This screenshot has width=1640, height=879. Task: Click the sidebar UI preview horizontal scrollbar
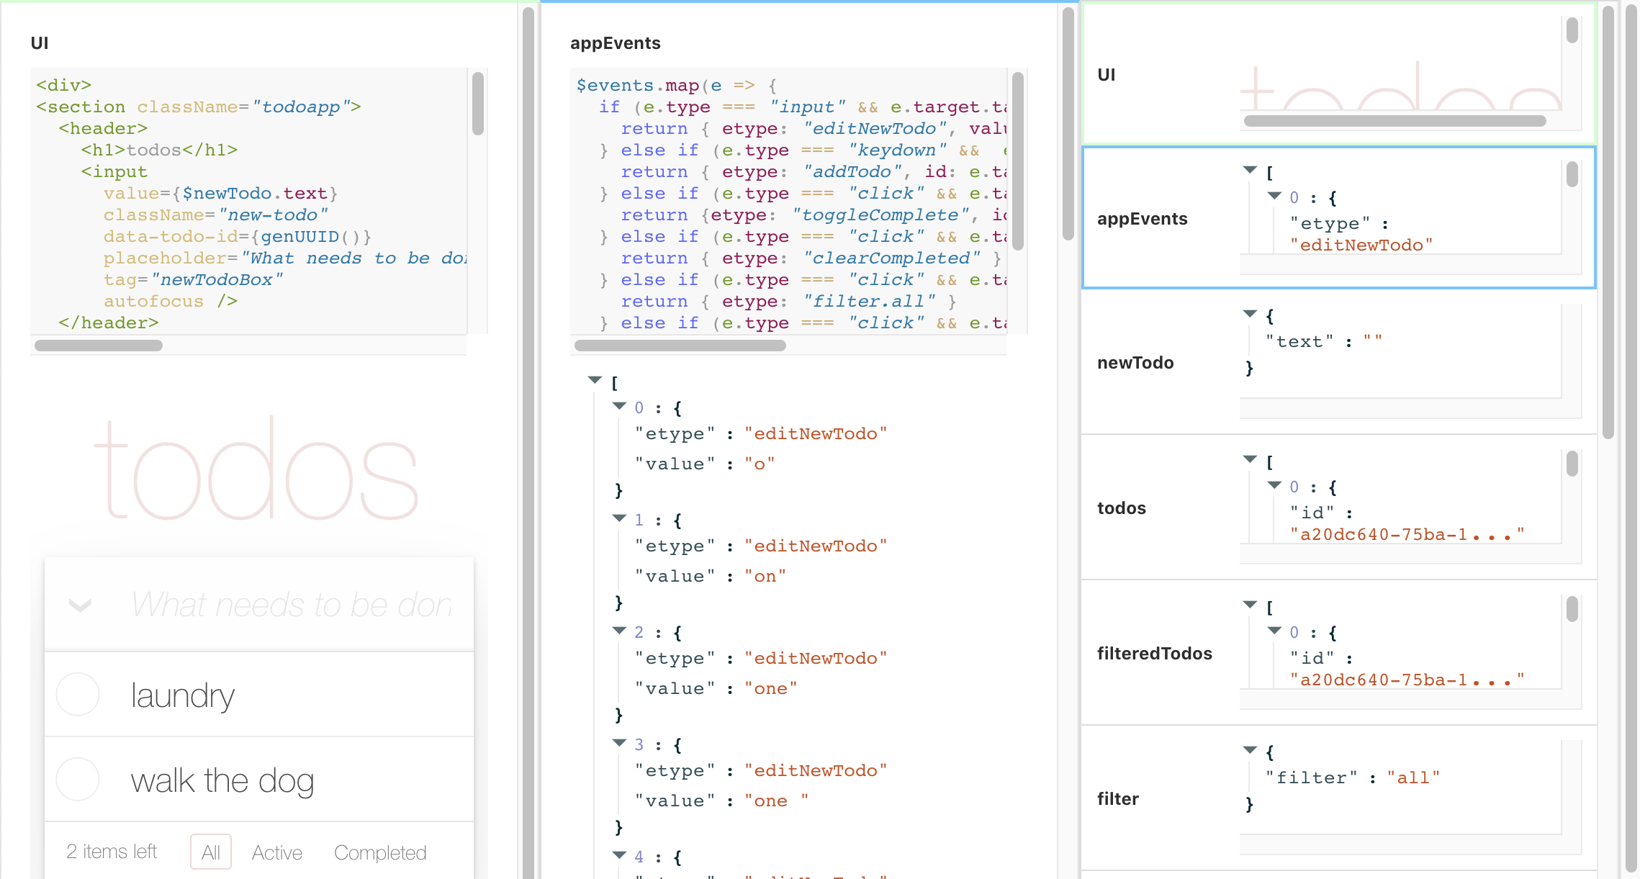(x=1395, y=121)
